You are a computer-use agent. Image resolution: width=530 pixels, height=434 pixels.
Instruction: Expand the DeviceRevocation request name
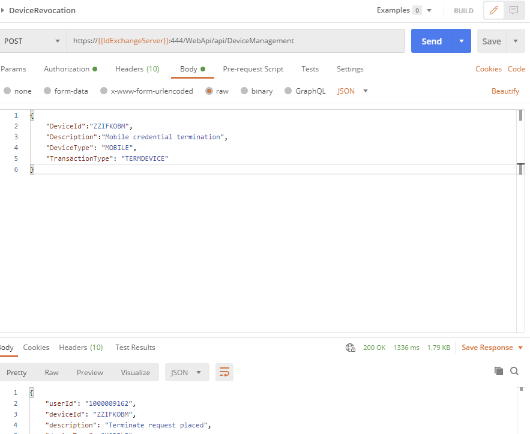3,10
